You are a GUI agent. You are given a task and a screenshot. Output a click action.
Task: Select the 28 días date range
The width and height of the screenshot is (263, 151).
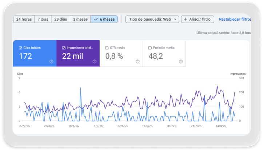coord(60,19)
